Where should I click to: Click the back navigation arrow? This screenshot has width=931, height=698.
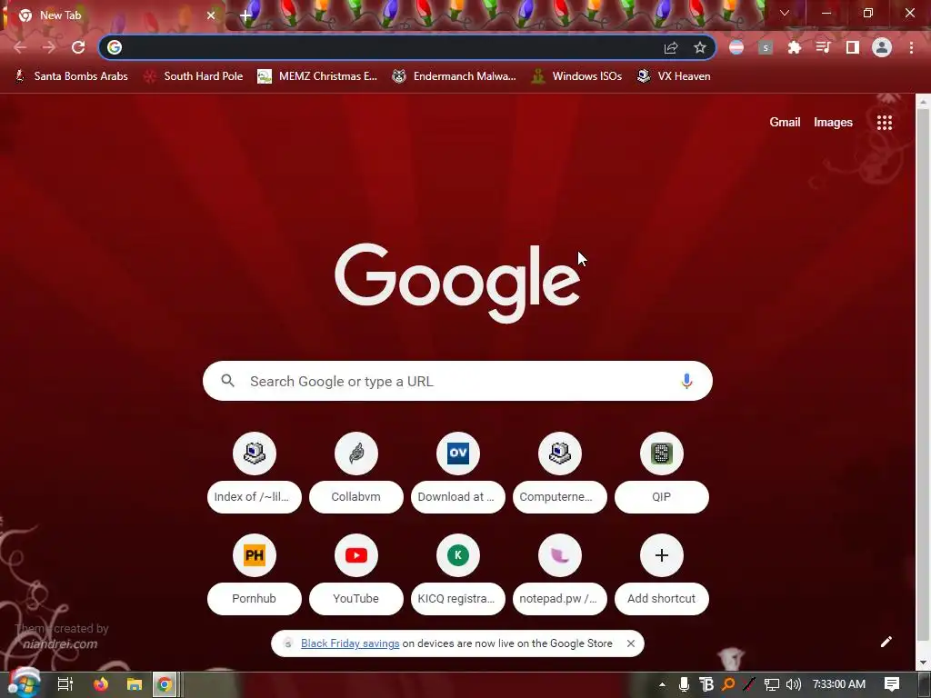coord(20,47)
